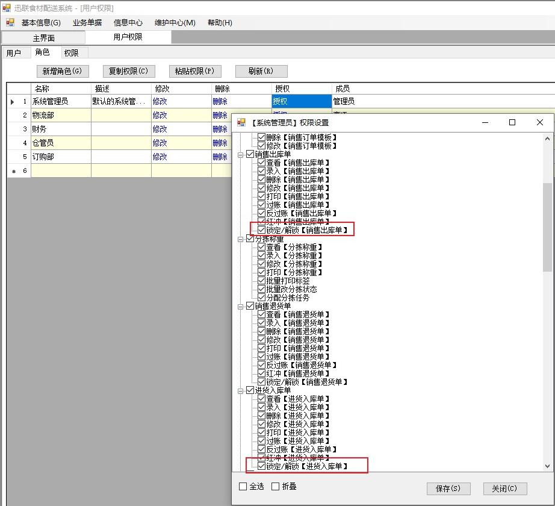Viewport: 555px width, 506px height.
Task: Toggle the 全选 checkbox
Action: 243,487
